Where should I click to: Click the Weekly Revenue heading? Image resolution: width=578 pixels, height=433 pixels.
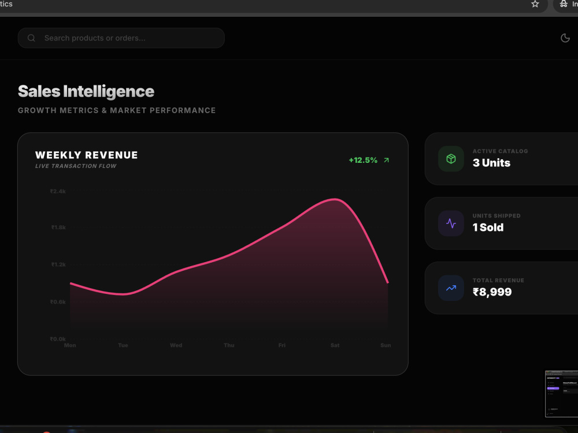[87, 155]
